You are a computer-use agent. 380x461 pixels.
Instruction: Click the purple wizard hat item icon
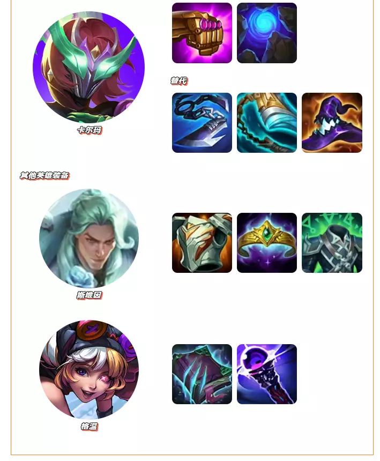click(332, 123)
